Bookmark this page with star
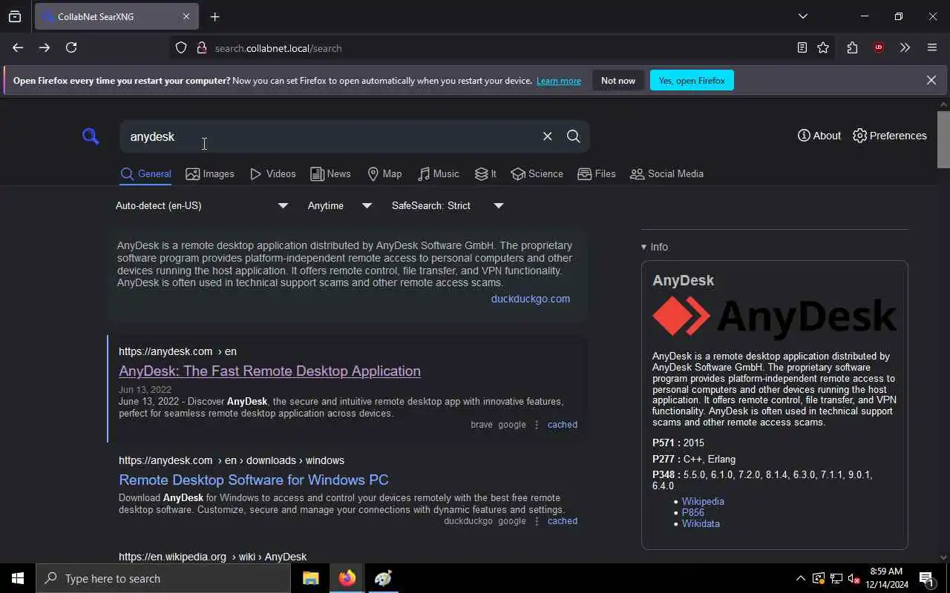 point(823,47)
